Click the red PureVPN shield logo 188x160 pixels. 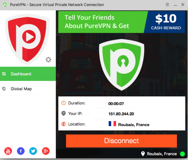(27, 39)
